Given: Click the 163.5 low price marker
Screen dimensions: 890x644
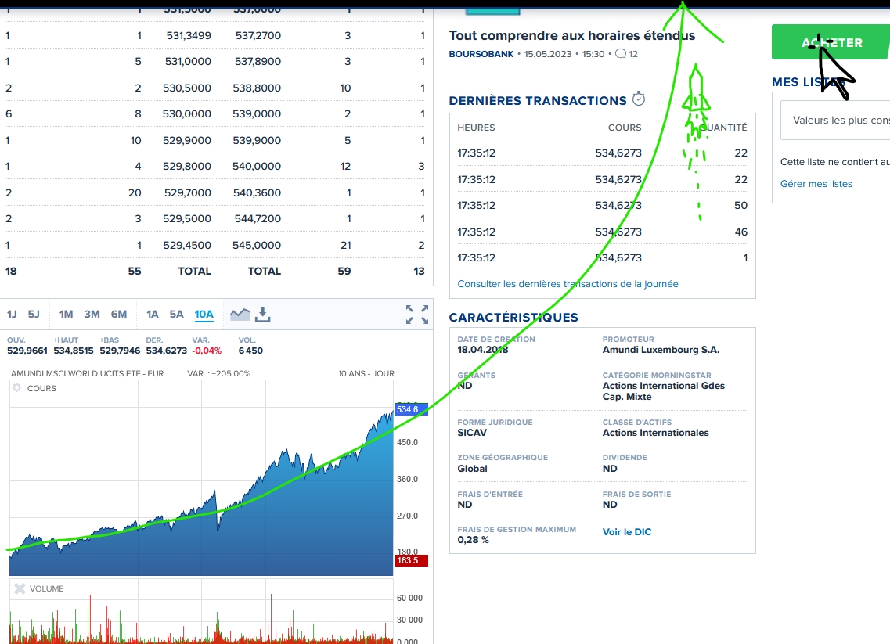Looking at the screenshot, I should [x=411, y=560].
